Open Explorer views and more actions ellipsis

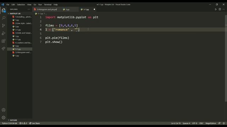point(29,10)
